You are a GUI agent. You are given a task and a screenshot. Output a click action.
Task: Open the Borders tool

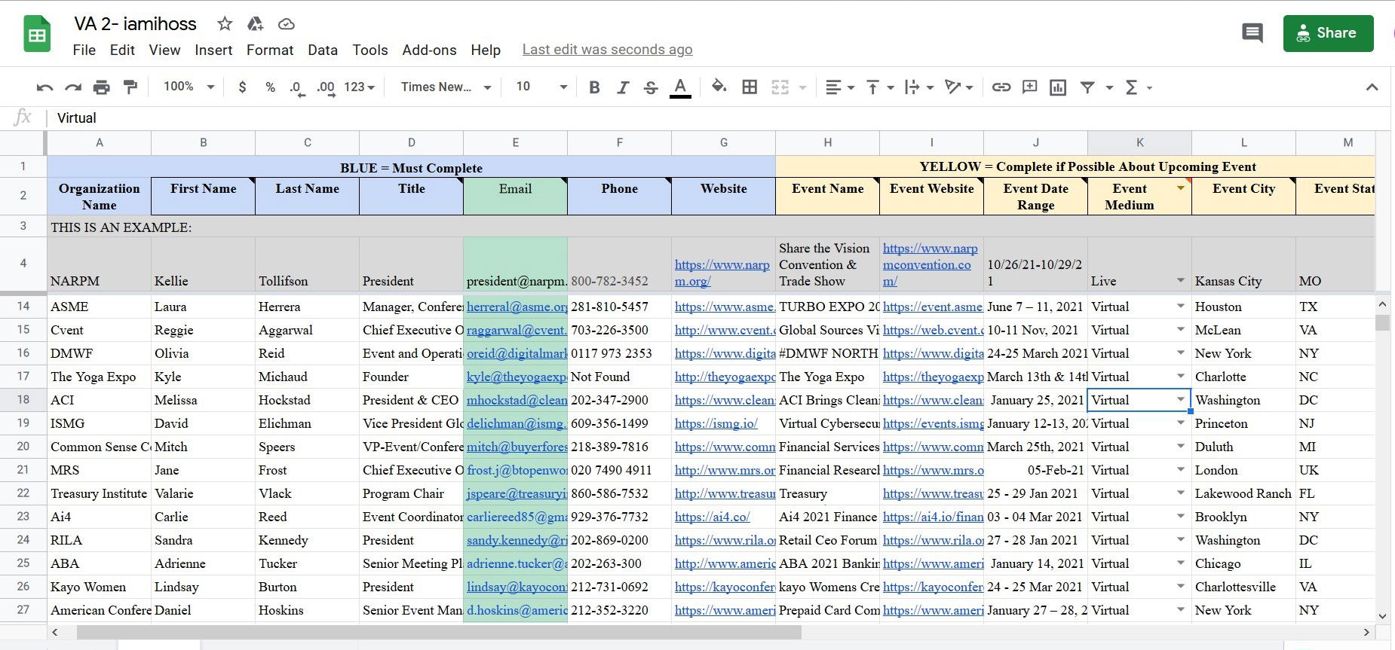click(750, 87)
